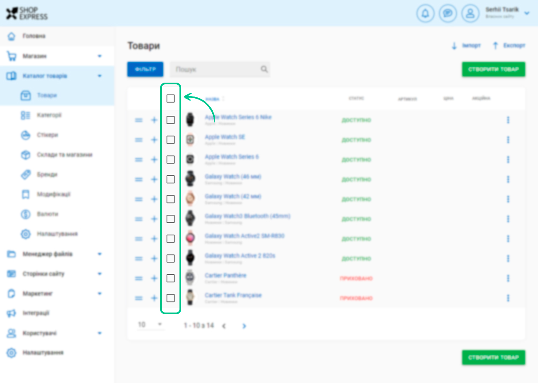This screenshot has height=383, width=538.
Task: Tick the checkbox for Cartier Tank Française
Action: click(x=171, y=298)
